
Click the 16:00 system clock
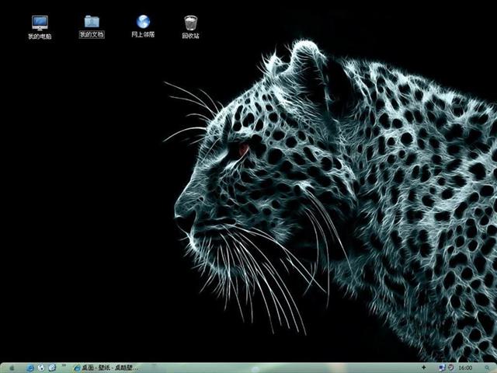466,367
